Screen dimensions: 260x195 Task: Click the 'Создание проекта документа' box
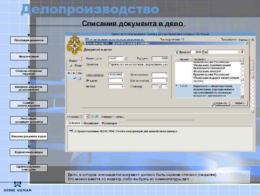pos(29,104)
